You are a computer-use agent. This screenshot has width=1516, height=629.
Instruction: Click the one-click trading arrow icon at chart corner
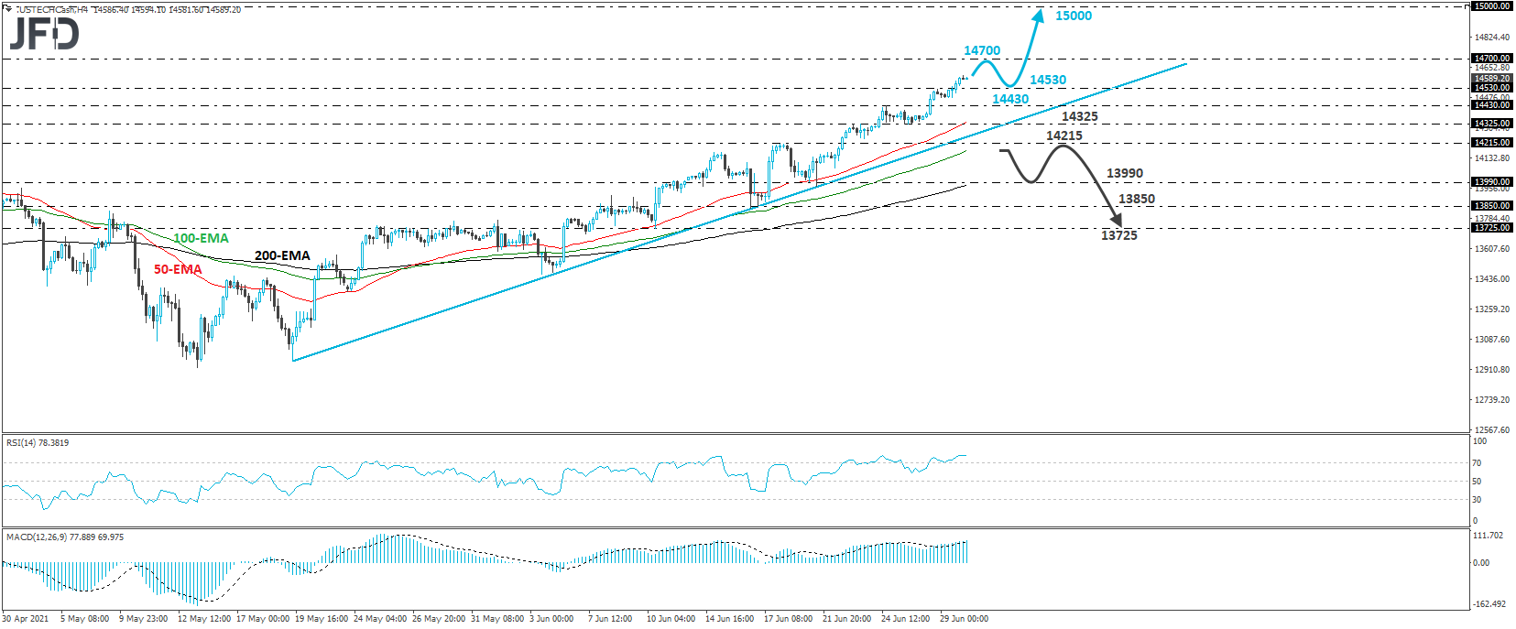click(x=8, y=9)
